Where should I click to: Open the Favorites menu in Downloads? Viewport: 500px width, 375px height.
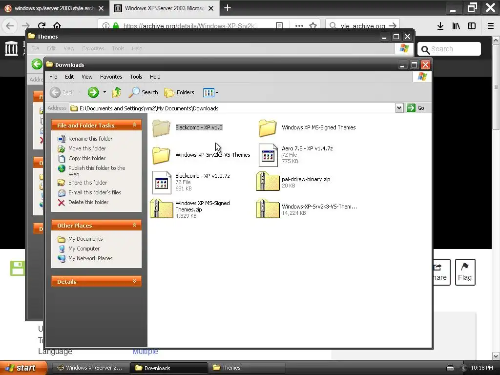click(111, 77)
